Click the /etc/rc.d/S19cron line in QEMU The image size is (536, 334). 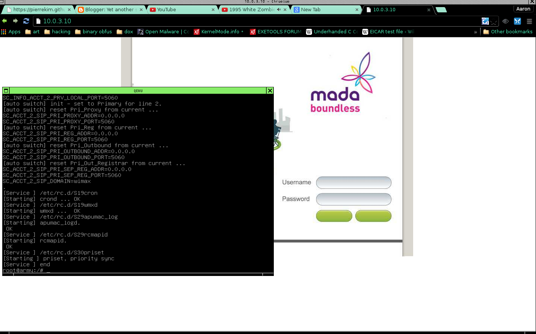(x=69, y=193)
